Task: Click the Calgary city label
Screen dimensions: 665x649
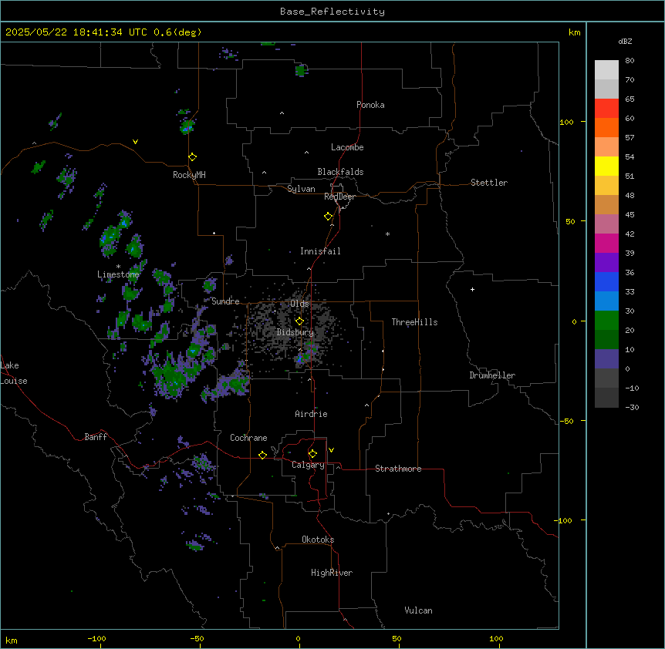Action: 309,465
